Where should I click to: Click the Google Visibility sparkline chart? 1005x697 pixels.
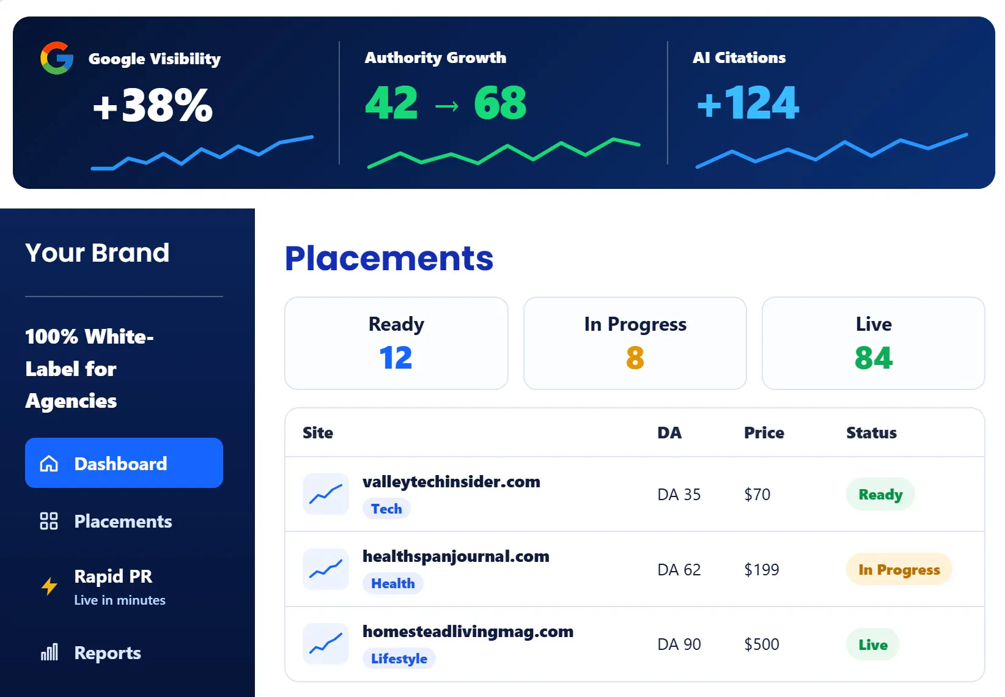202,153
